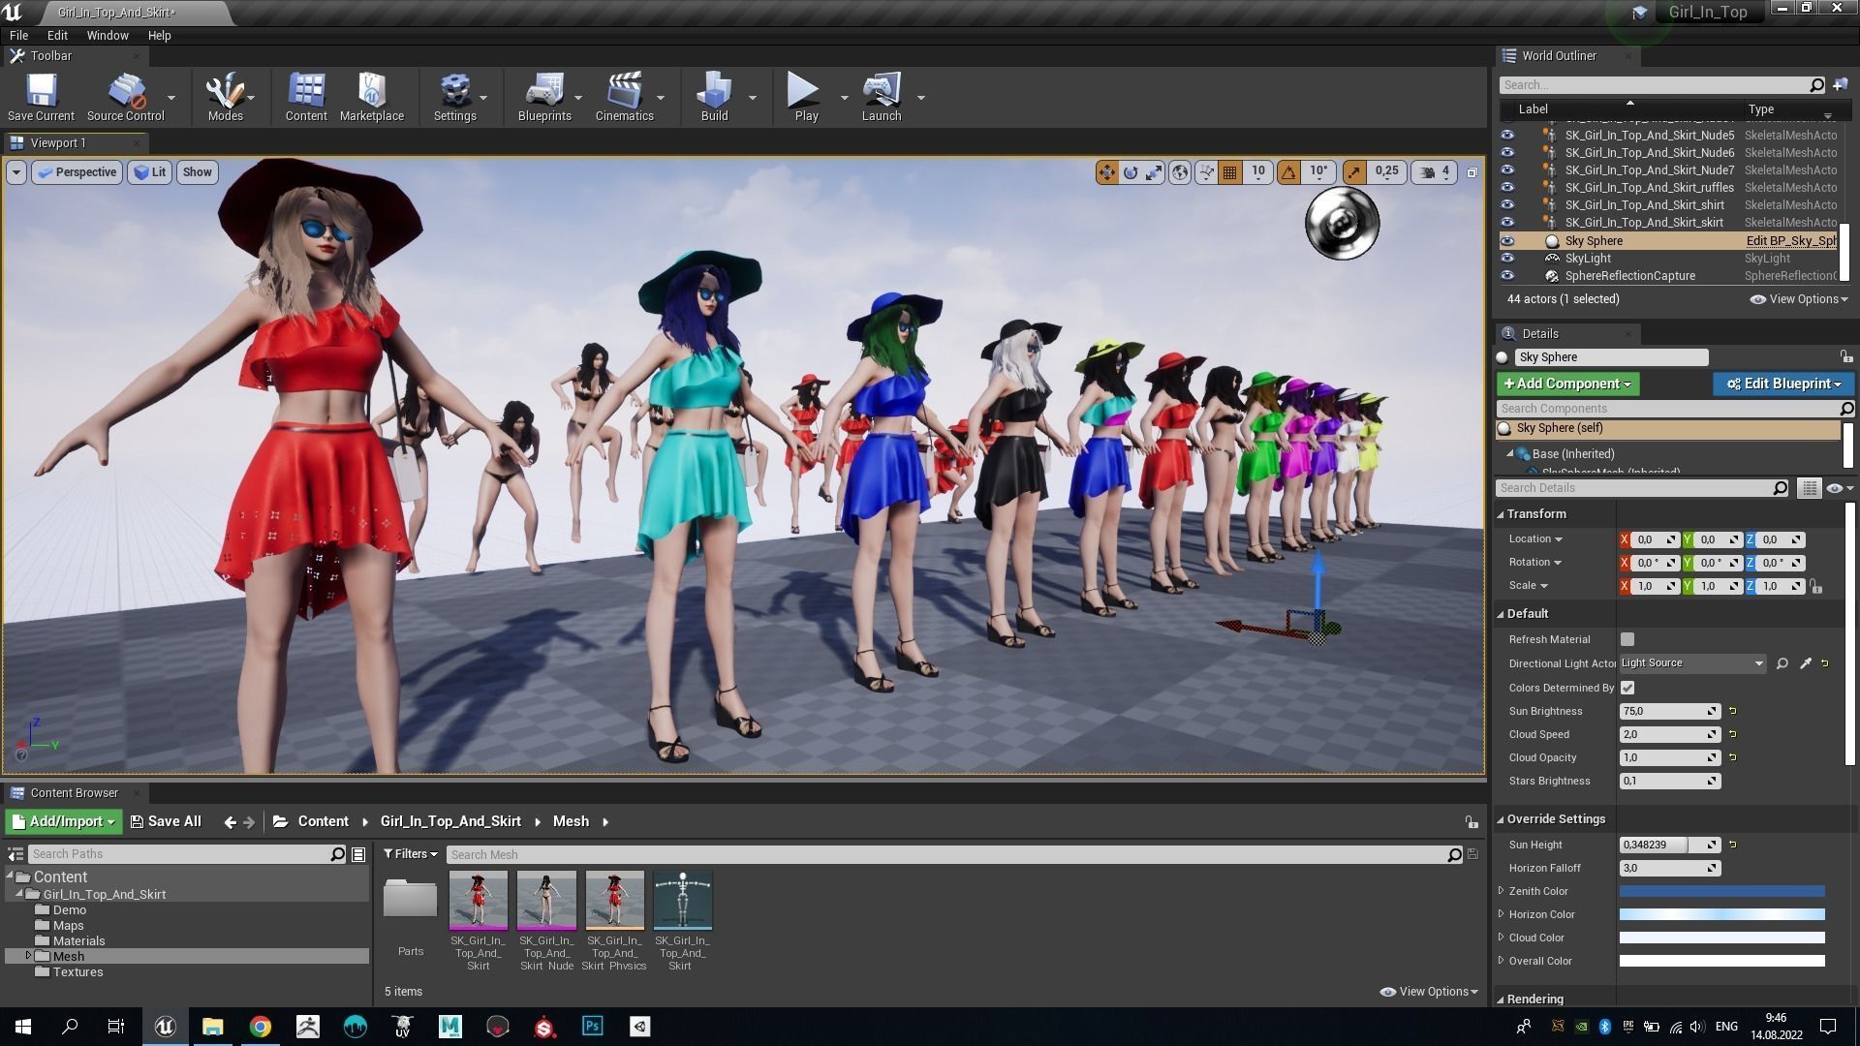Open the Marketplace toolbar icon
Screen dimensions: 1860x1046
pos(371,91)
